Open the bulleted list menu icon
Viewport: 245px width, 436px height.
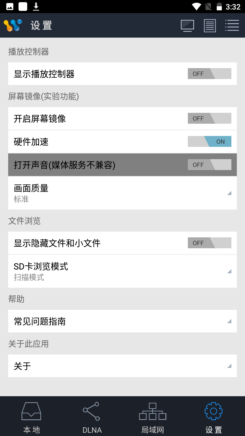point(232,25)
